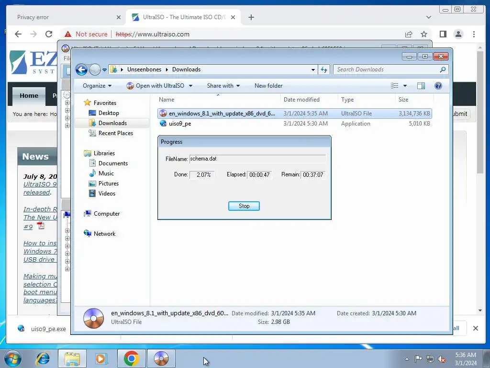Click the Chrome URL www.ultraiso.com
This screenshot has width=490, height=368.
[153, 34]
